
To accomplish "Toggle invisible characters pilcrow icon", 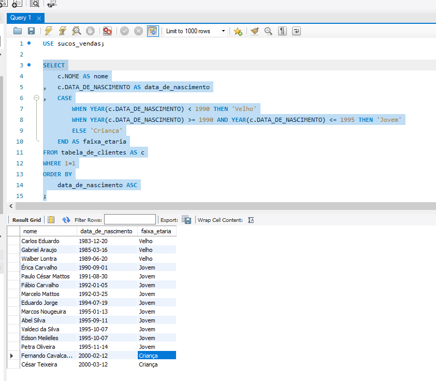I will [282, 31].
